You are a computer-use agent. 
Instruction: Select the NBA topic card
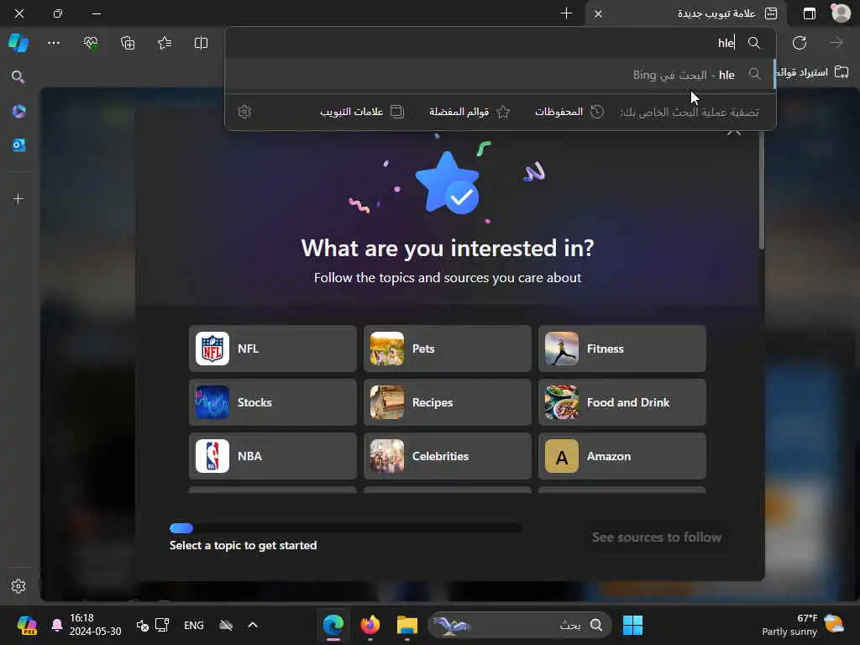pyautogui.click(x=273, y=456)
